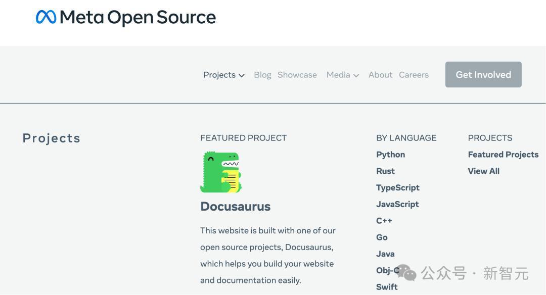Click View All projects link
Screen dimensions: 546x295
(x=484, y=171)
